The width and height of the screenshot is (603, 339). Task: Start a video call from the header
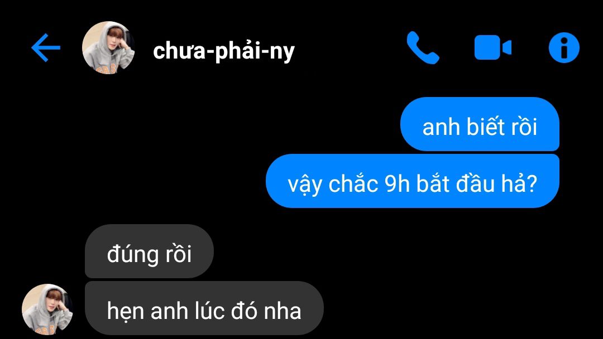492,47
